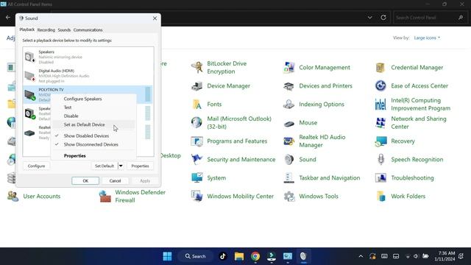Screen dimensions: 471x265
Task: Switch to the Communications tab
Action: 88,30
